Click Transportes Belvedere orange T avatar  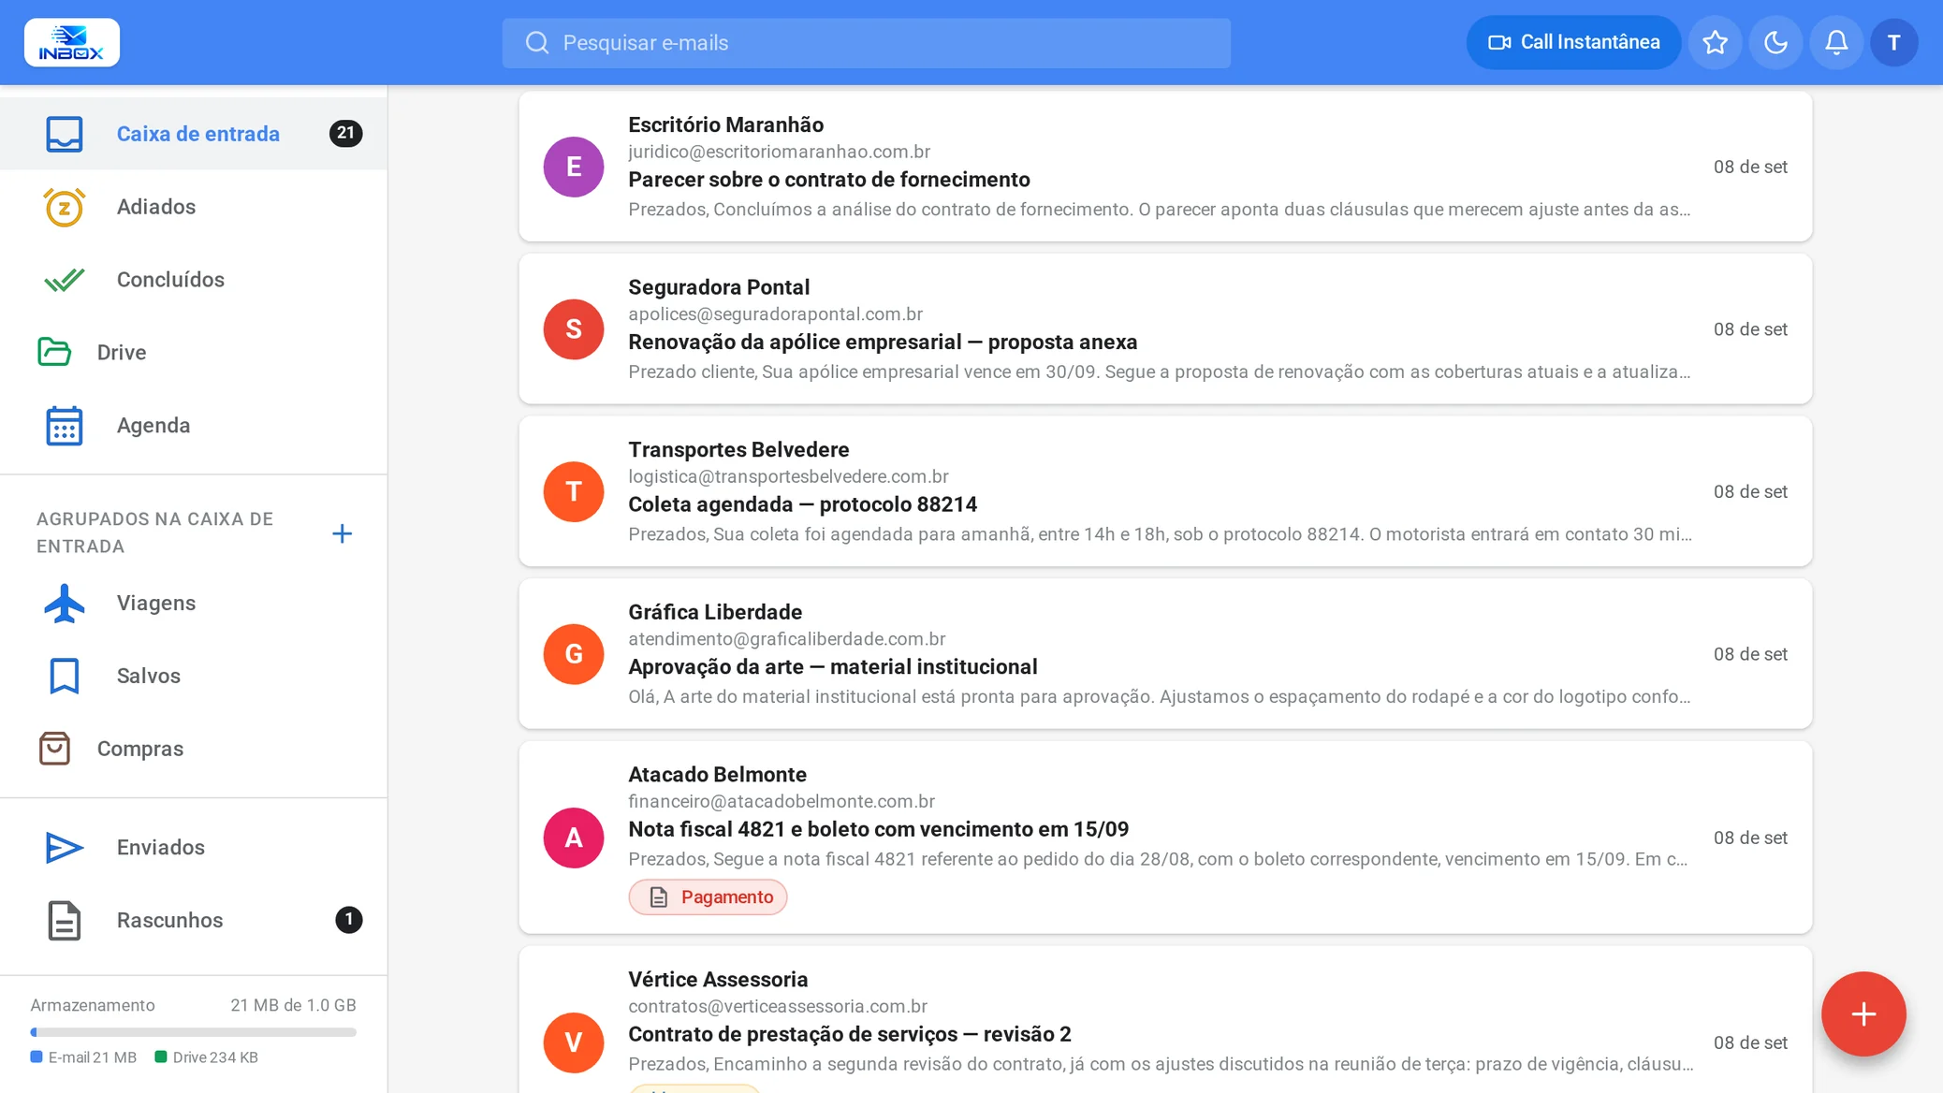574,492
